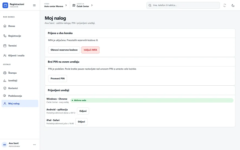Click the sync refresh icon in header

click(x=224, y=5)
